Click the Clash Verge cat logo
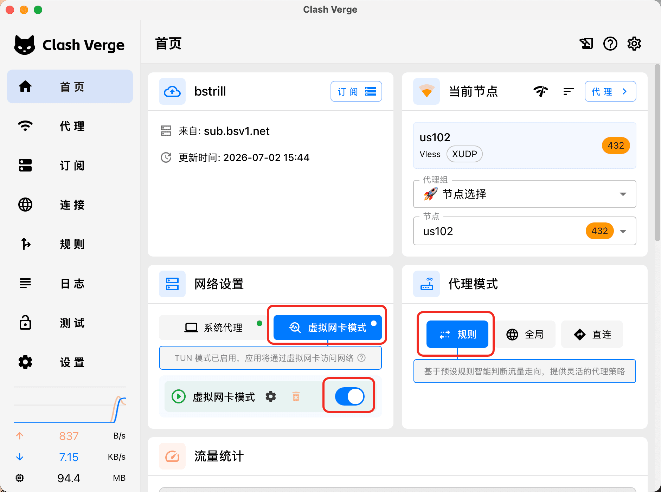 [x=25, y=45]
